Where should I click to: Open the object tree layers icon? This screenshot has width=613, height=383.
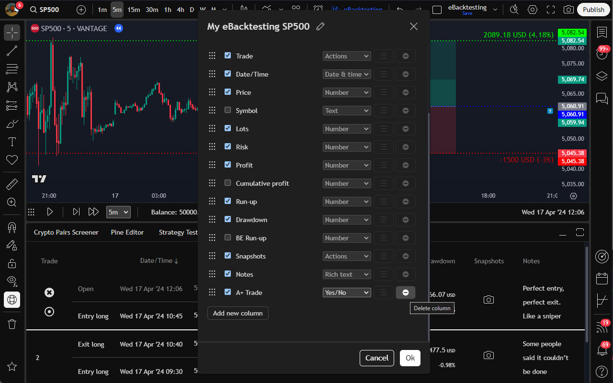click(x=602, y=76)
